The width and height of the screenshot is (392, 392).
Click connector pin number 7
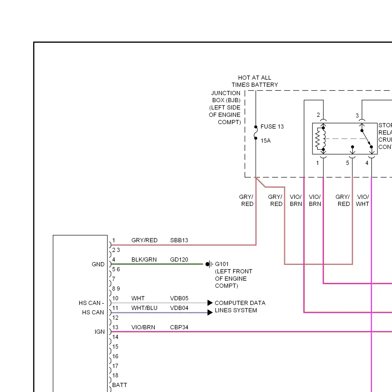(x=114, y=279)
